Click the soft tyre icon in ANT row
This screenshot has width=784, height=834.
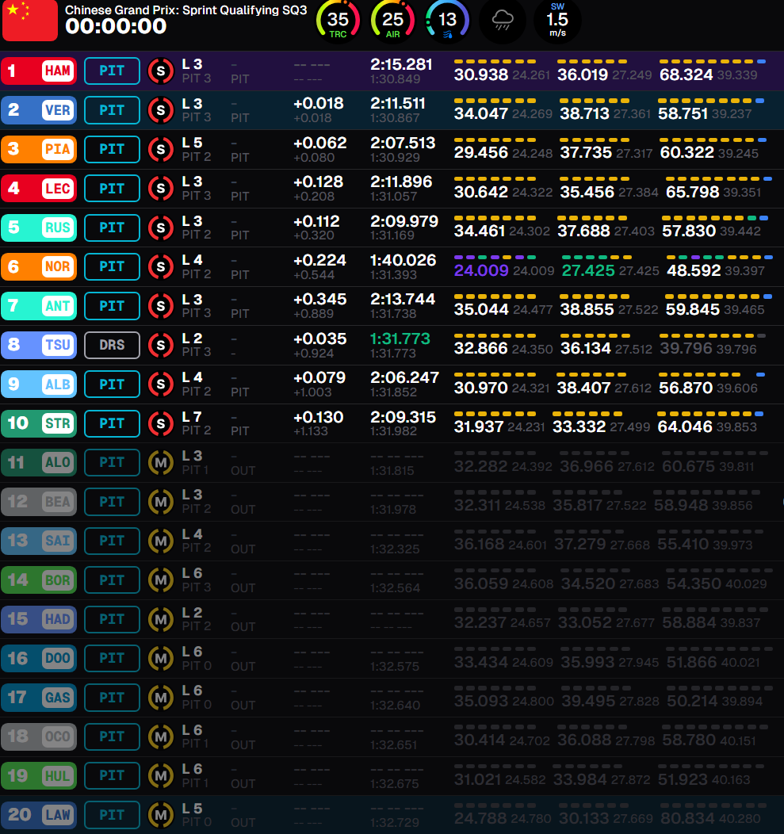[x=161, y=306]
